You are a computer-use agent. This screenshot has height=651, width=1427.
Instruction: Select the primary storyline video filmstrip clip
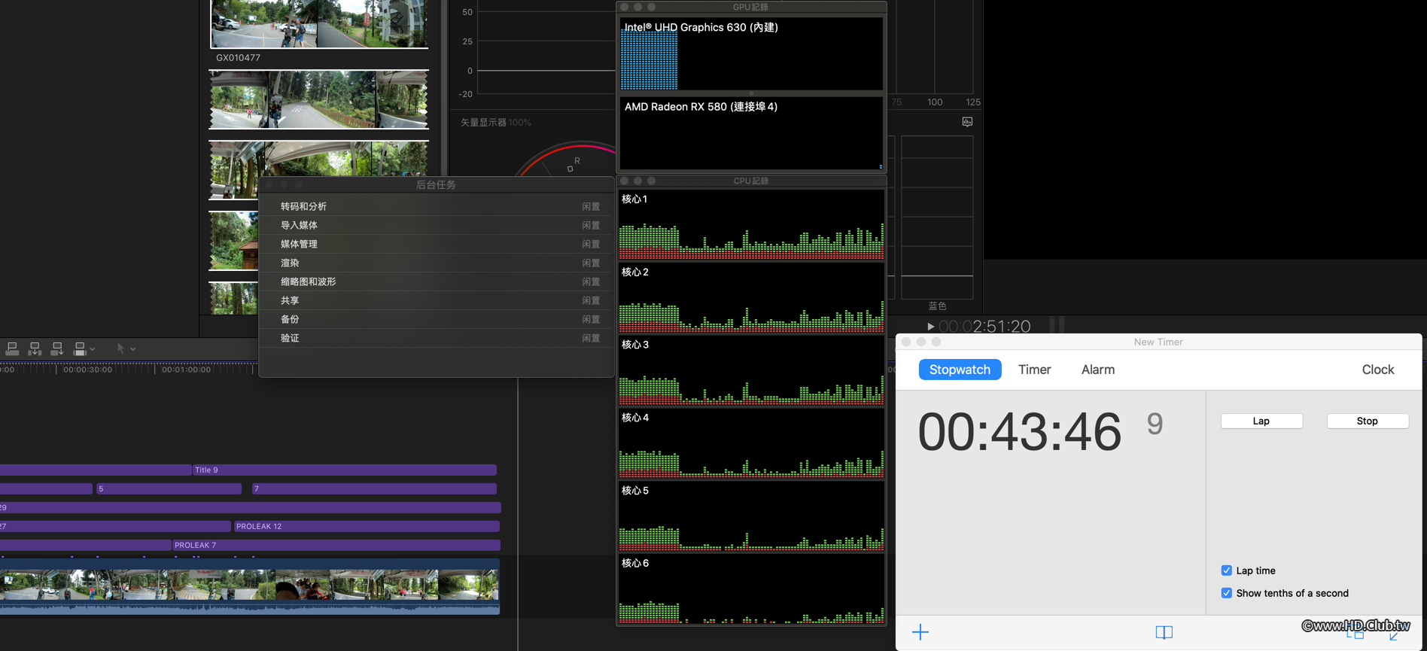click(249, 586)
